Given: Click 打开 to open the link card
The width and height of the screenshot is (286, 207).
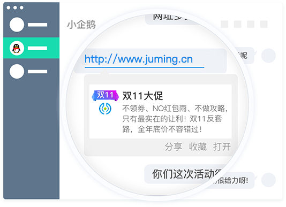Looking at the screenshot, I should 222,147.
